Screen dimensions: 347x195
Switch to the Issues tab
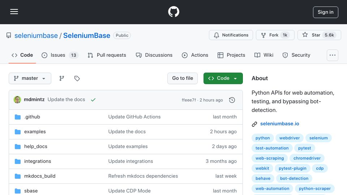60,55
